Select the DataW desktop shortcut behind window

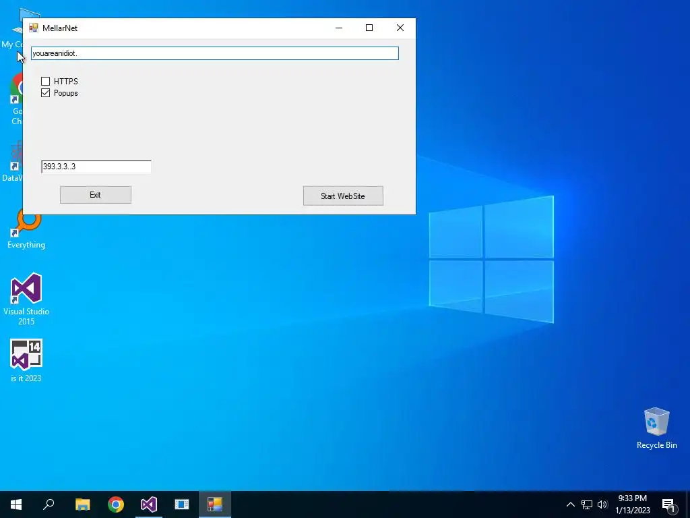click(12, 161)
